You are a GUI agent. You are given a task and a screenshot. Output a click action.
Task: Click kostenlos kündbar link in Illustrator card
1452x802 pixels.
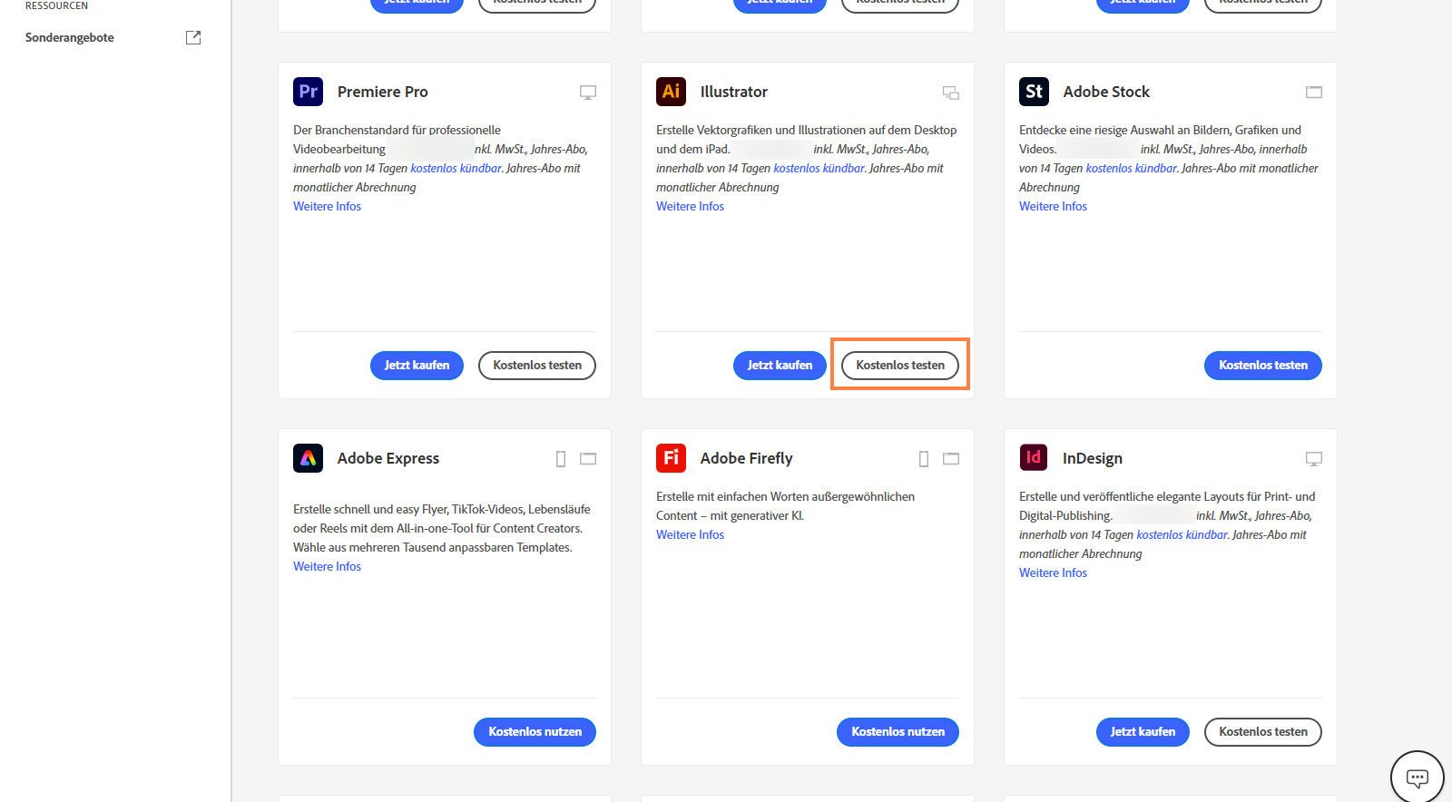point(819,168)
